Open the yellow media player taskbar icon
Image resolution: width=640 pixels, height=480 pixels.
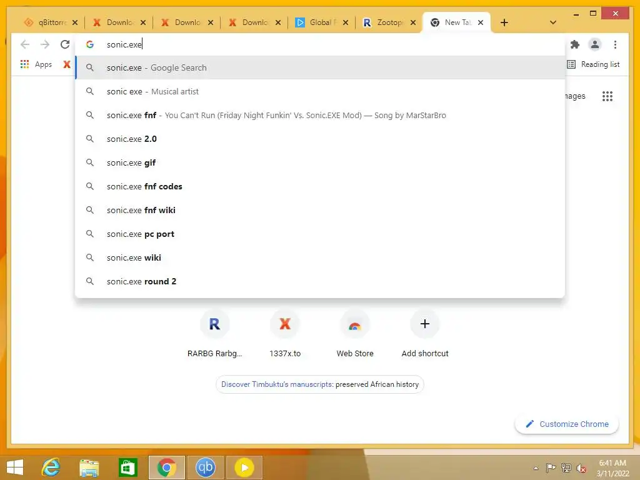pos(244,467)
